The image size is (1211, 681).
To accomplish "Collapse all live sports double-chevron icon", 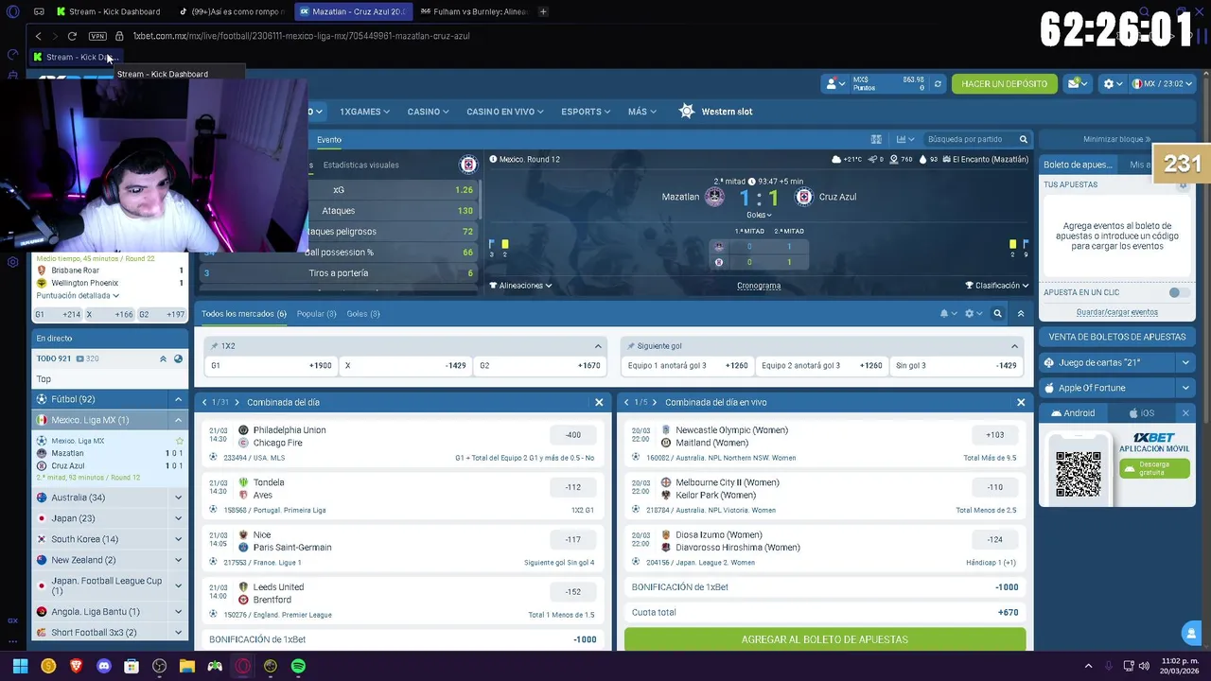I will (x=163, y=358).
